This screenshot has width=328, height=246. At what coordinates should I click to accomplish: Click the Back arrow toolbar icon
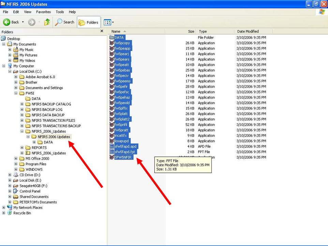(x=7, y=22)
